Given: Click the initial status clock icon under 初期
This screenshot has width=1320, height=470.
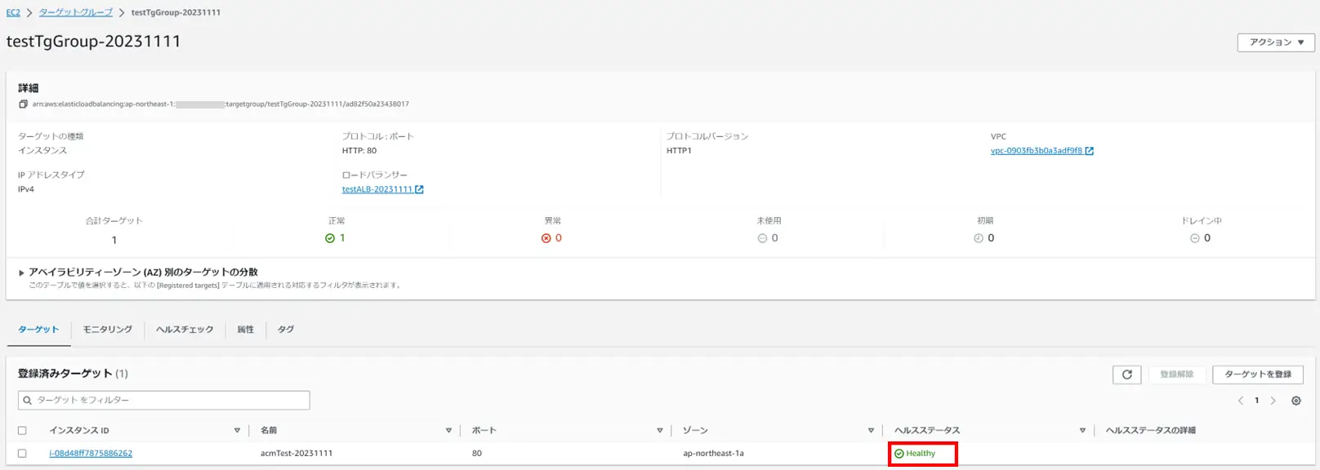Looking at the screenshot, I should (979, 238).
